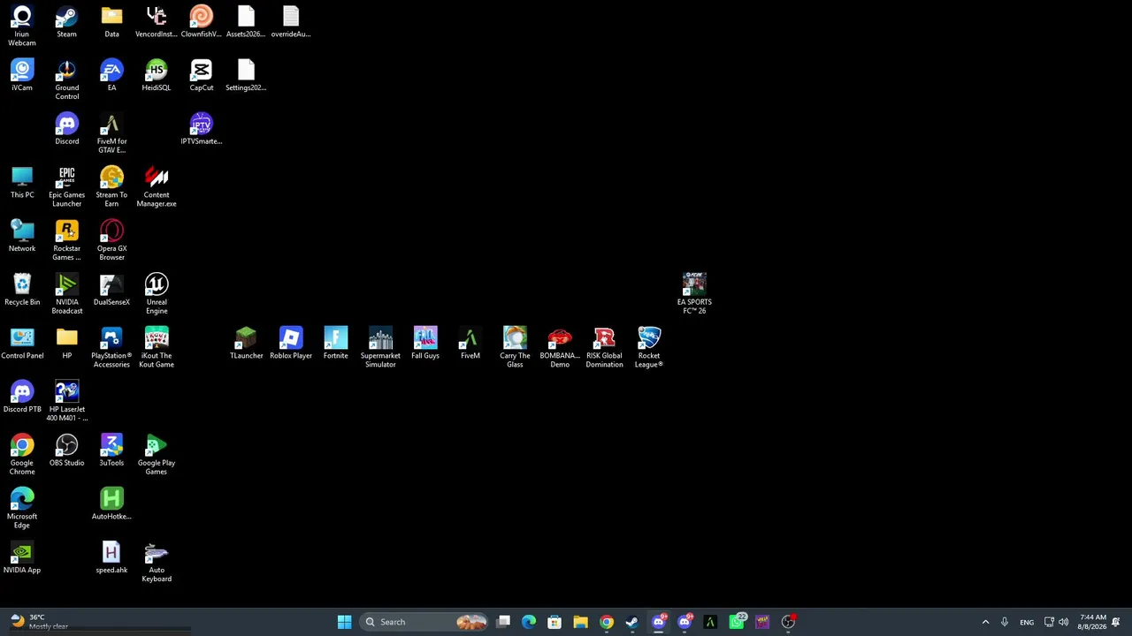Select the EA SPORTS FC 26 icon
Image resolution: width=1132 pixels, height=636 pixels.
(694, 295)
